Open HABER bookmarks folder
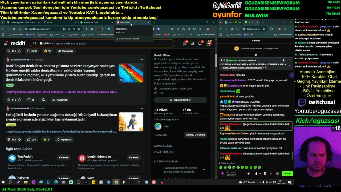Viewport: 341px width, 192px height. 43,34
